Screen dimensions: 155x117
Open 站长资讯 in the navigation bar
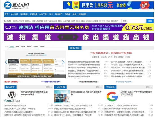pyautogui.click(x=14, y=14)
